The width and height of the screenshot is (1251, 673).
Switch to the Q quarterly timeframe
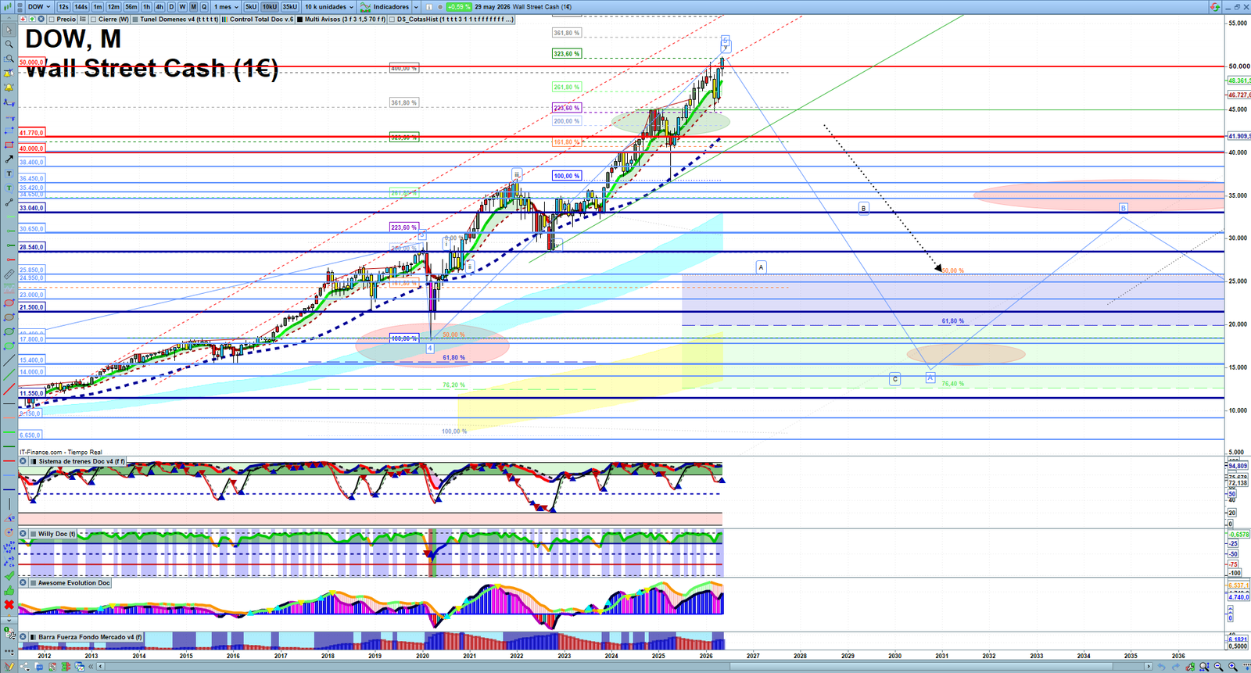point(204,7)
